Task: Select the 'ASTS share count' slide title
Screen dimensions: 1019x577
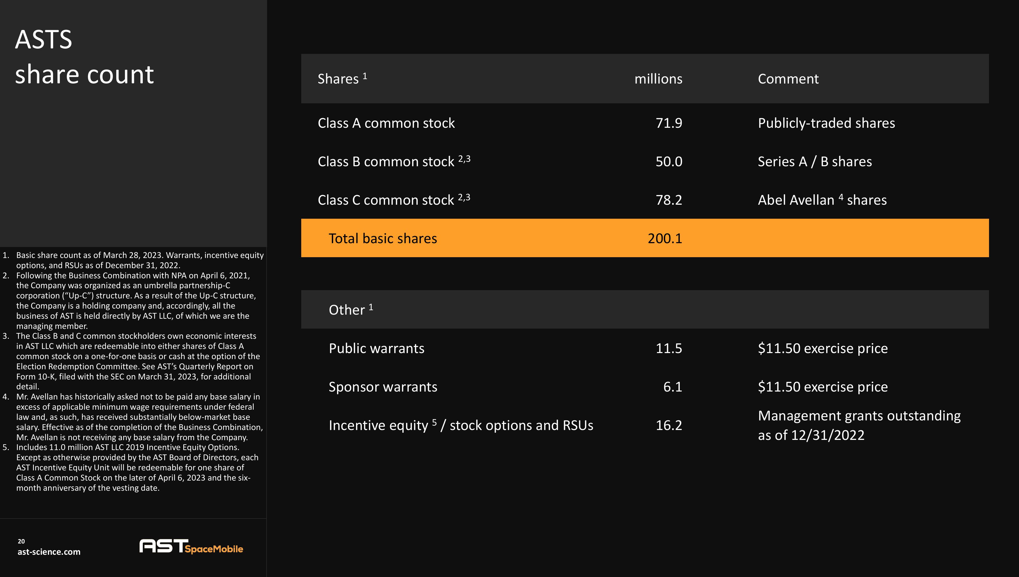Action: [84, 56]
